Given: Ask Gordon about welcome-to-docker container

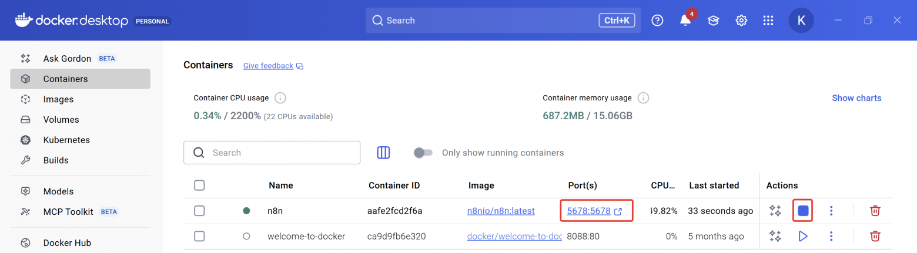Looking at the screenshot, I should pyautogui.click(x=775, y=237).
